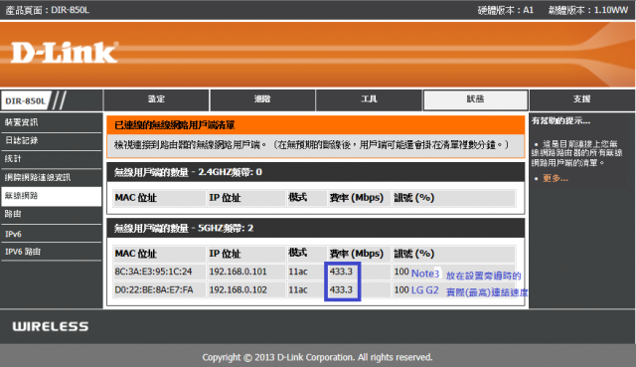Click the 已連線的無線網路用戶端清單 title
The height and width of the screenshot is (367, 636).
click(175, 125)
